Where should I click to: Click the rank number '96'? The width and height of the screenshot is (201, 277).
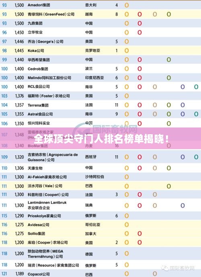click(x=4, y=32)
